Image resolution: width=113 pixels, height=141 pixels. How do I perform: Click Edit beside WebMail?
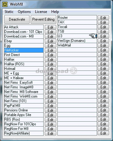pos(103,45)
